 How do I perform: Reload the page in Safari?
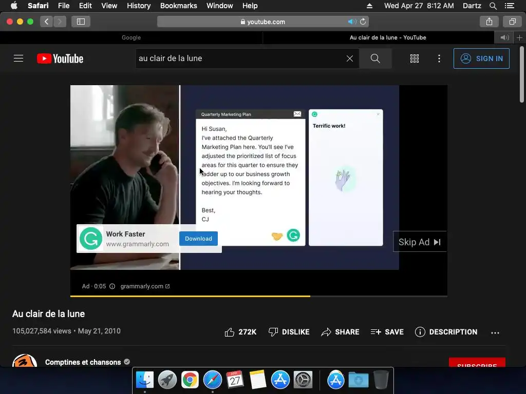point(363,22)
